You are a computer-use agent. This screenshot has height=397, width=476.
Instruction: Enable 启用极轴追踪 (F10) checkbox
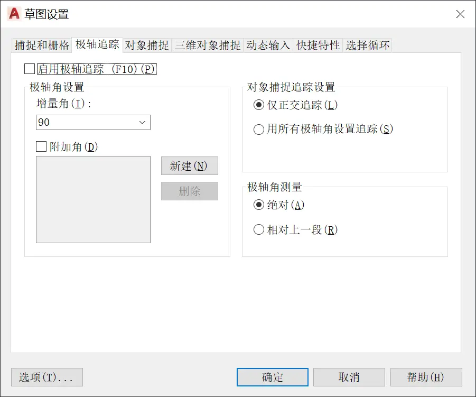pos(30,69)
